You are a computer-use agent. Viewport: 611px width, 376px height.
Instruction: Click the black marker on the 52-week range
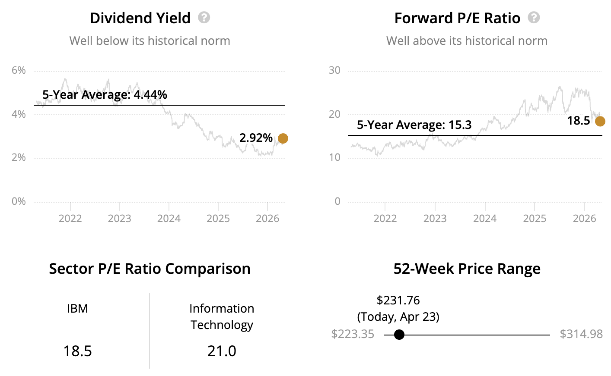(399, 335)
